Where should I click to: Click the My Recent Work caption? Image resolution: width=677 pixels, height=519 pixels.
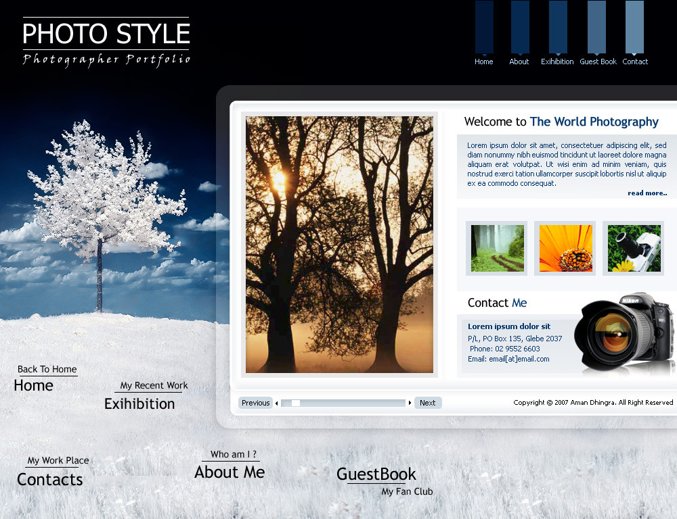[x=154, y=385]
